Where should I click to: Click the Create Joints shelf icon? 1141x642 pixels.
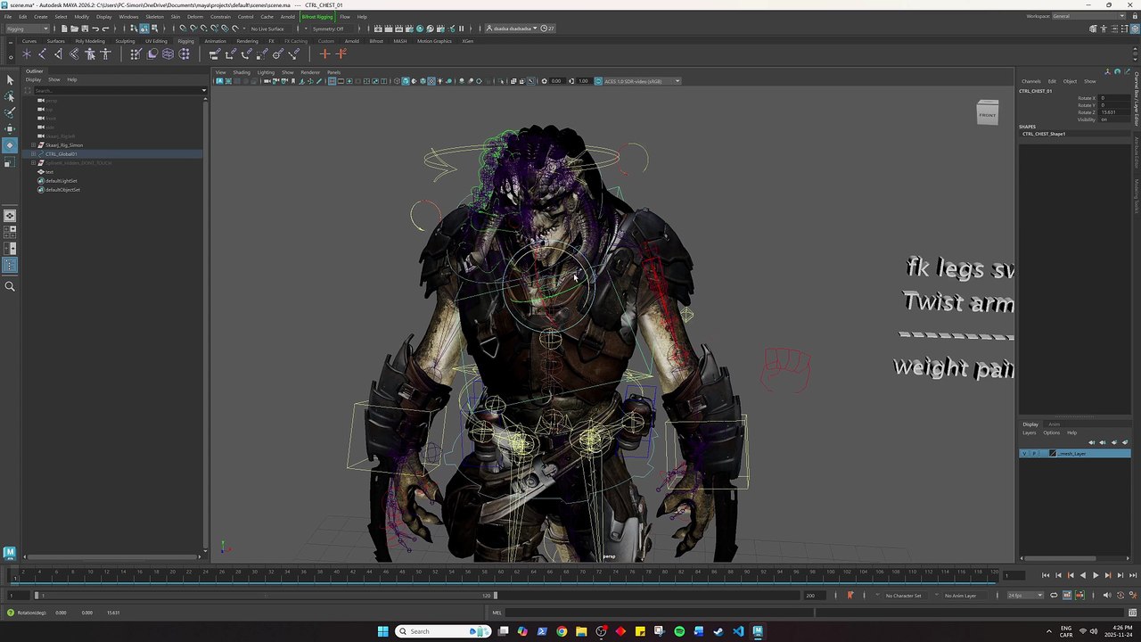42,54
